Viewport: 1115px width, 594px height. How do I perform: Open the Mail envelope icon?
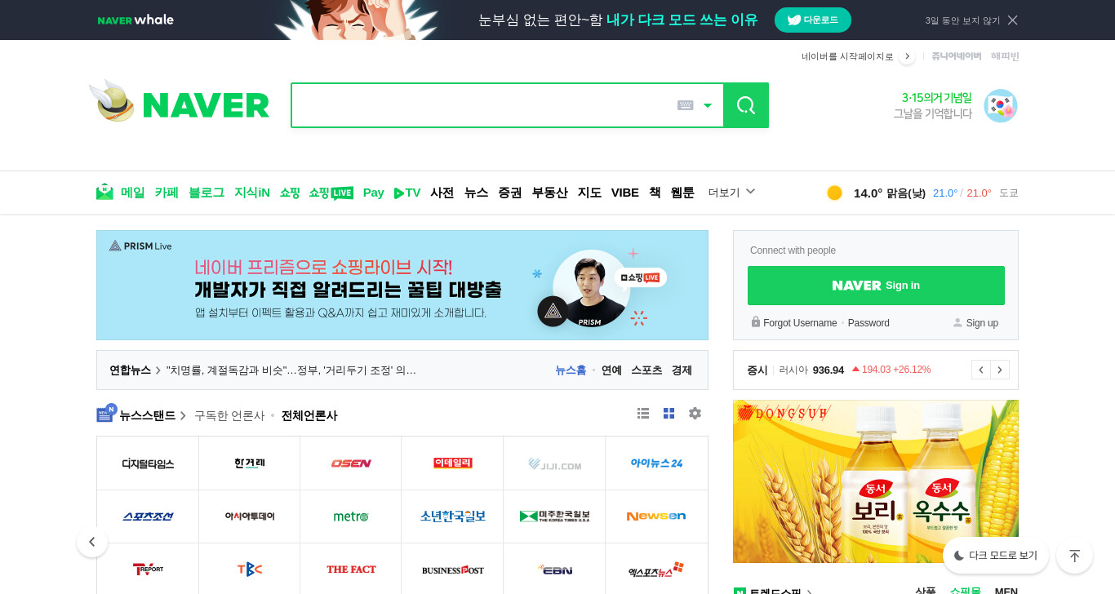(x=104, y=192)
